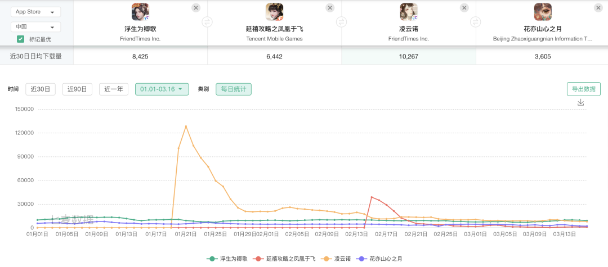Expand the 中国 country dropdown
The height and width of the screenshot is (267, 608).
(x=35, y=27)
